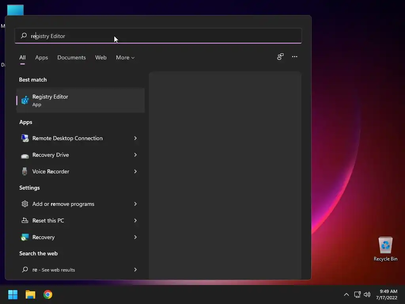
Task: Click the Recovery settings icon
Action: coord(25,237)
